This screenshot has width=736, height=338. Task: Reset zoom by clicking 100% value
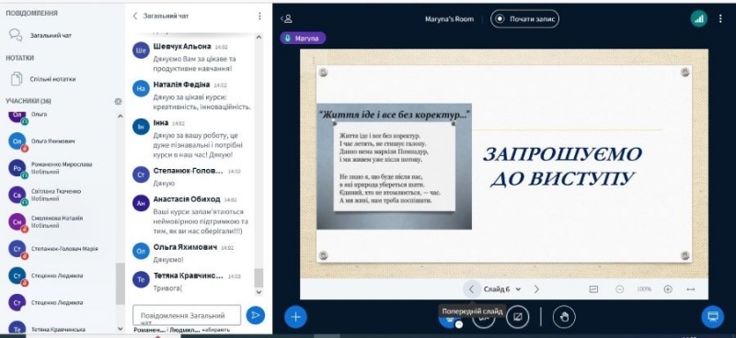coord(644,289)
